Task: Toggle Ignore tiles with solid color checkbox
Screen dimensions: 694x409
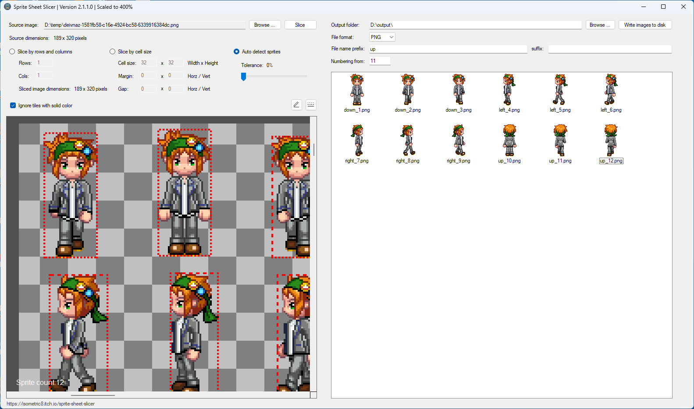Action: [x=13, y=106]
